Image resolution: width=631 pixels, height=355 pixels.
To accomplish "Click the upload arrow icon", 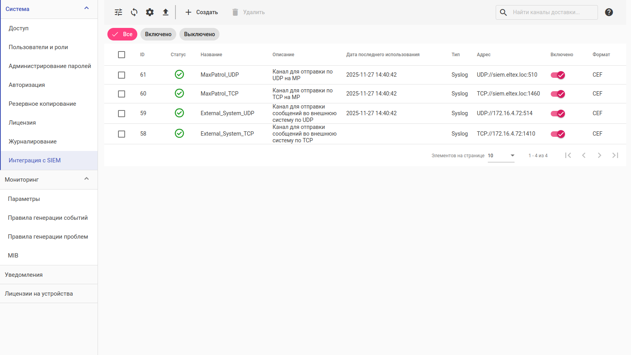I will (166, 12).
